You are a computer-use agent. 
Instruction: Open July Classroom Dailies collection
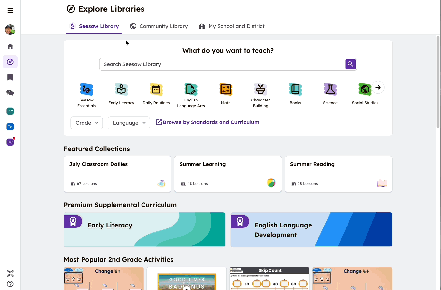118,174
